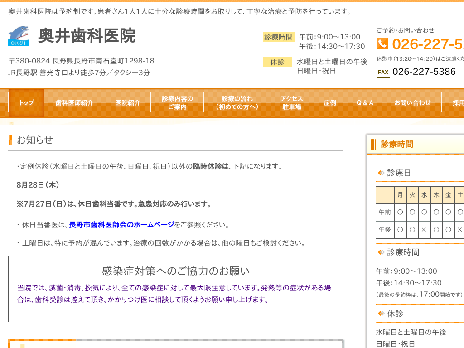Click the 感染症対策へのご協力のお願い heading
This screenshot has height=348, width=464.
tap(176, 271)
